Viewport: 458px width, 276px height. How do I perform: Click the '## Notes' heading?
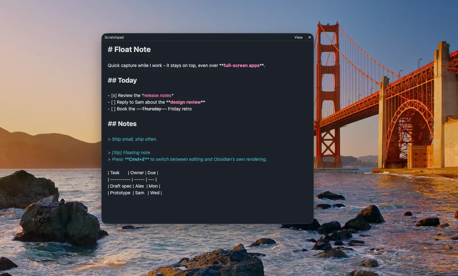[122, 124]
